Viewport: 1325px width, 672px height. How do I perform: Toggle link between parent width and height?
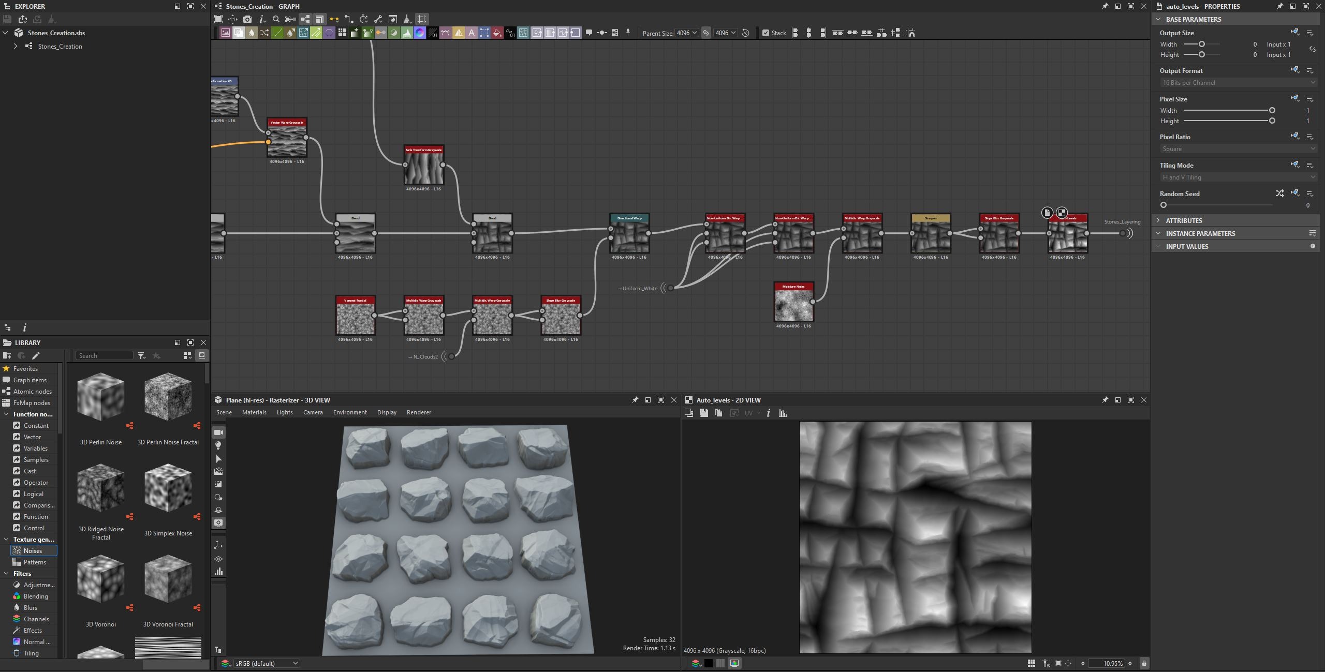coord(706,33)
